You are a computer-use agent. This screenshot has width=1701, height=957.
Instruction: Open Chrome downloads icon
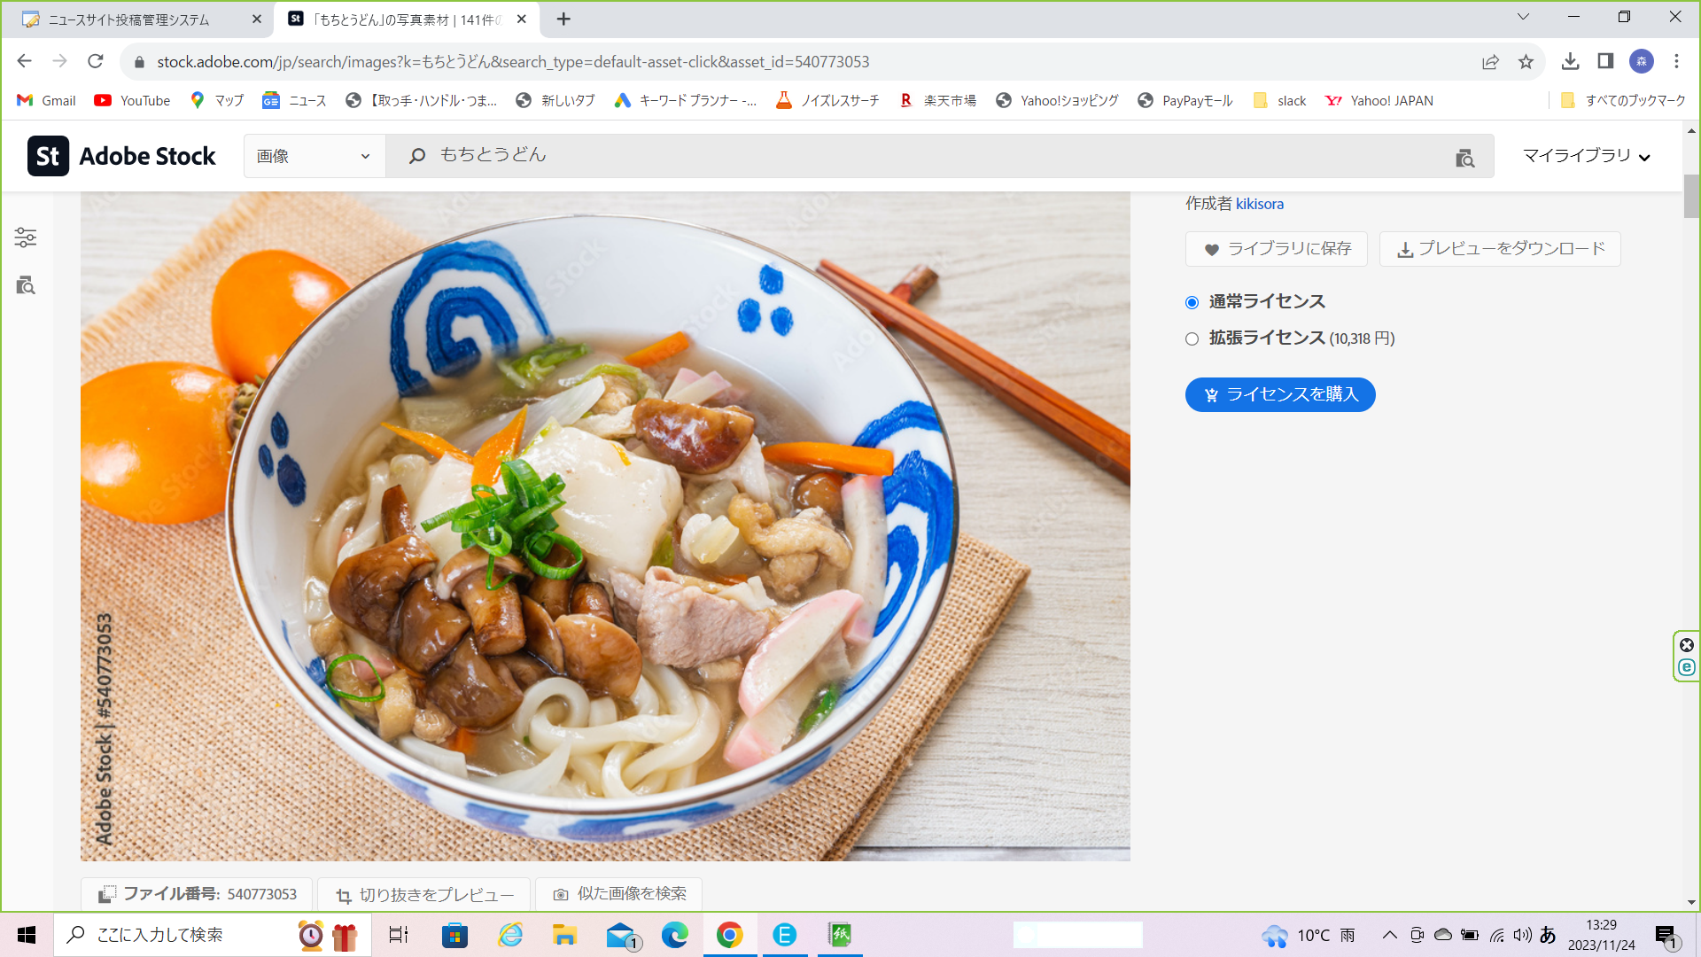click(1570, 61)
